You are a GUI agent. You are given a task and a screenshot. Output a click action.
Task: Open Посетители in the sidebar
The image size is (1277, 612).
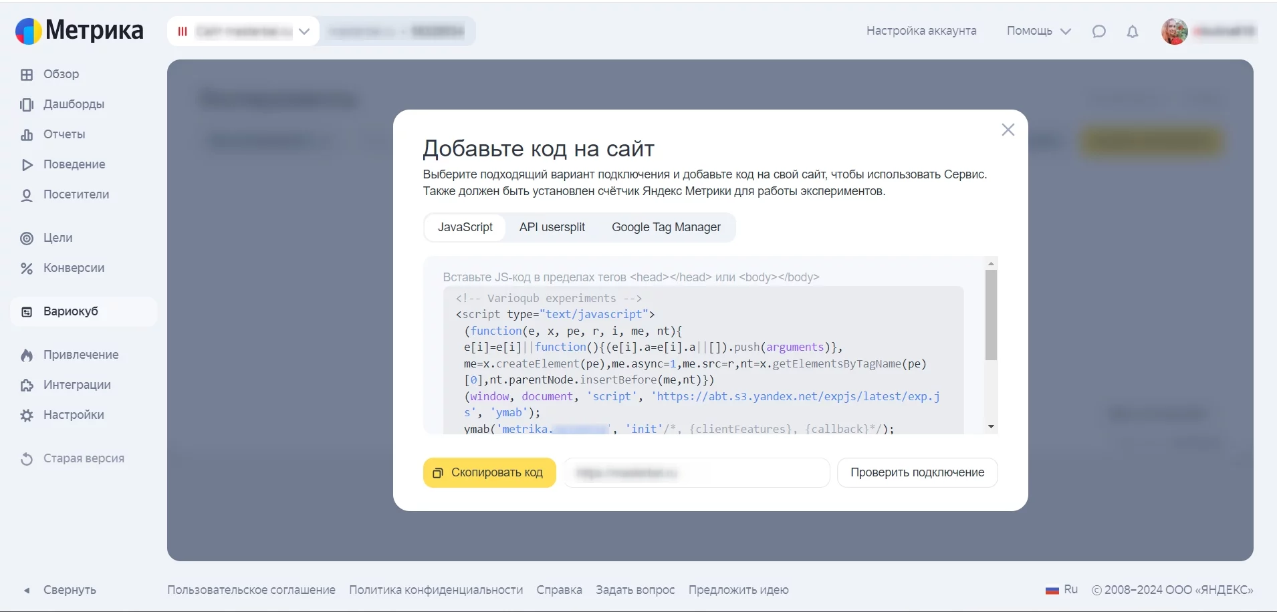(76, 194)
